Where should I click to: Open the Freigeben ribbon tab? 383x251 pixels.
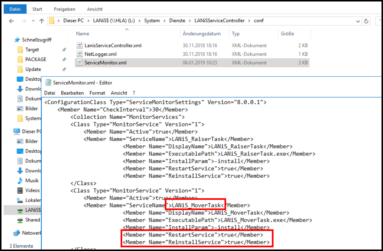coord(64,9)
